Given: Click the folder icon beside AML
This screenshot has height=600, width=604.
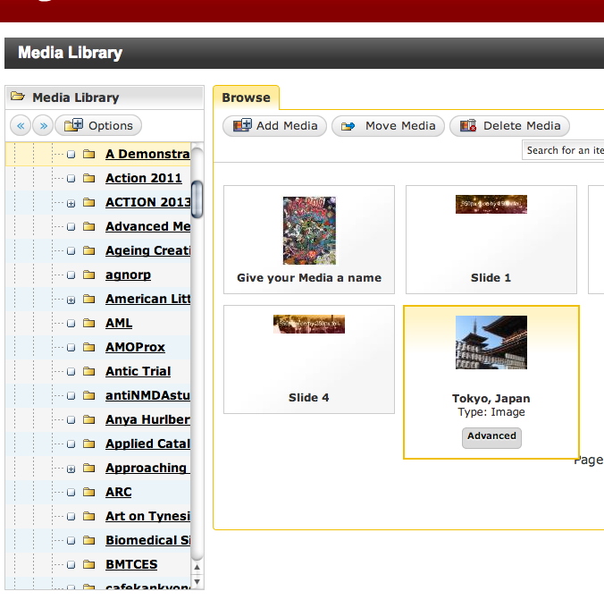Looking at the screenshot, I should tap(88, 323).
